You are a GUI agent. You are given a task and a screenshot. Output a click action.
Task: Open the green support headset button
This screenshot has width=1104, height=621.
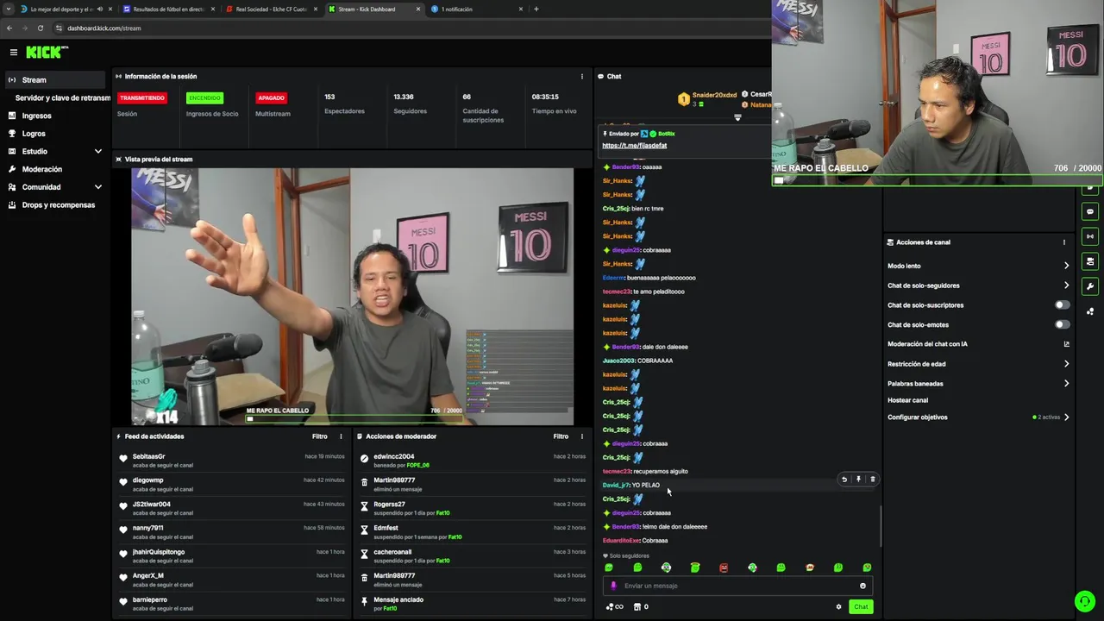[x=1084, y=600]
